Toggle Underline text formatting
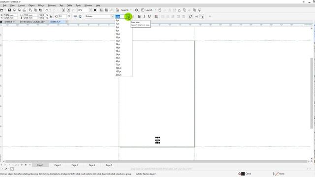 (149, 16)
